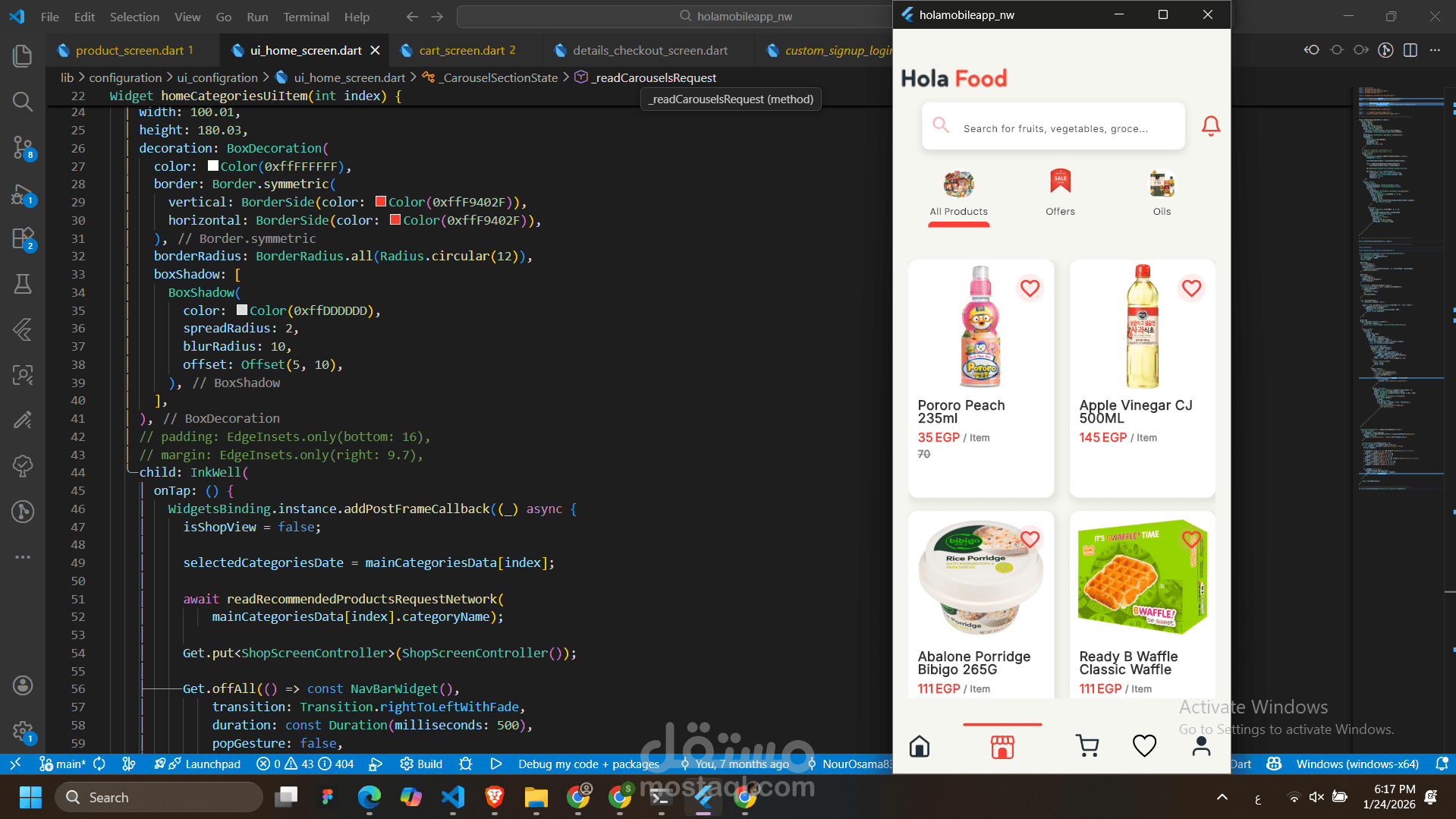1456x819 pixels.
Task: Click red color swatch on line 29
Action: (x=381, y=202)
